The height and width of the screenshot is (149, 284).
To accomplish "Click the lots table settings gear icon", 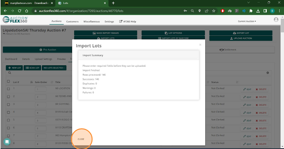I will 268,73.
